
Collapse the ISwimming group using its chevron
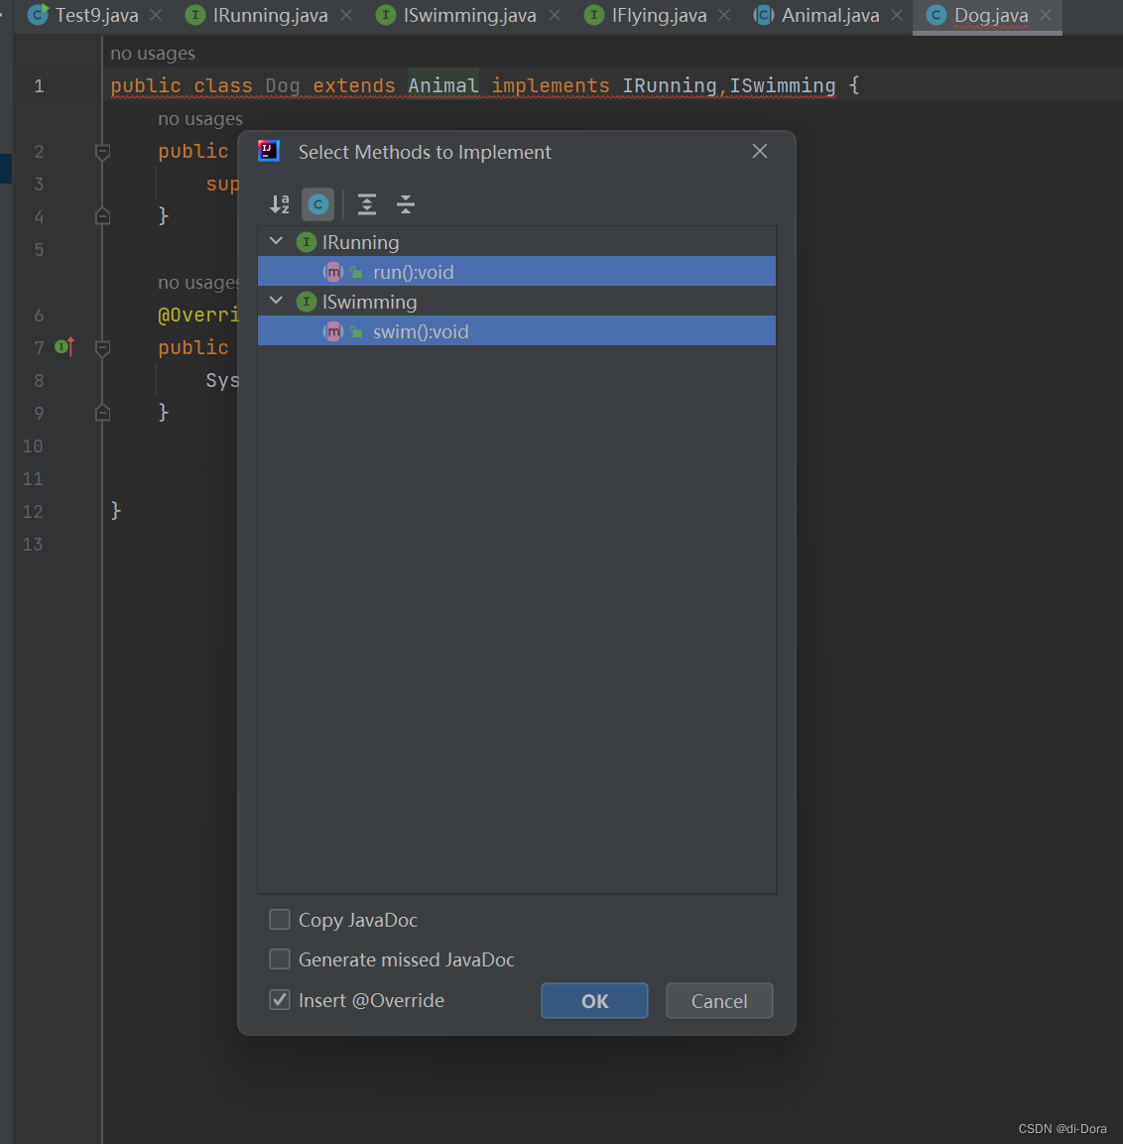tap(276, 301)
